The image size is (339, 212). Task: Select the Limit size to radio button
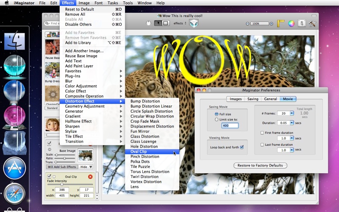(217, 120)
